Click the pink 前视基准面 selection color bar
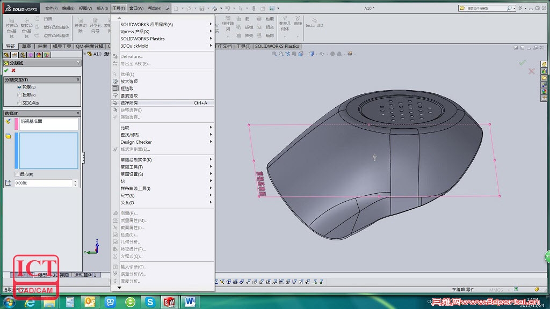Image resolution: width=550 pixels, height=309 pixels. point(16,124)
